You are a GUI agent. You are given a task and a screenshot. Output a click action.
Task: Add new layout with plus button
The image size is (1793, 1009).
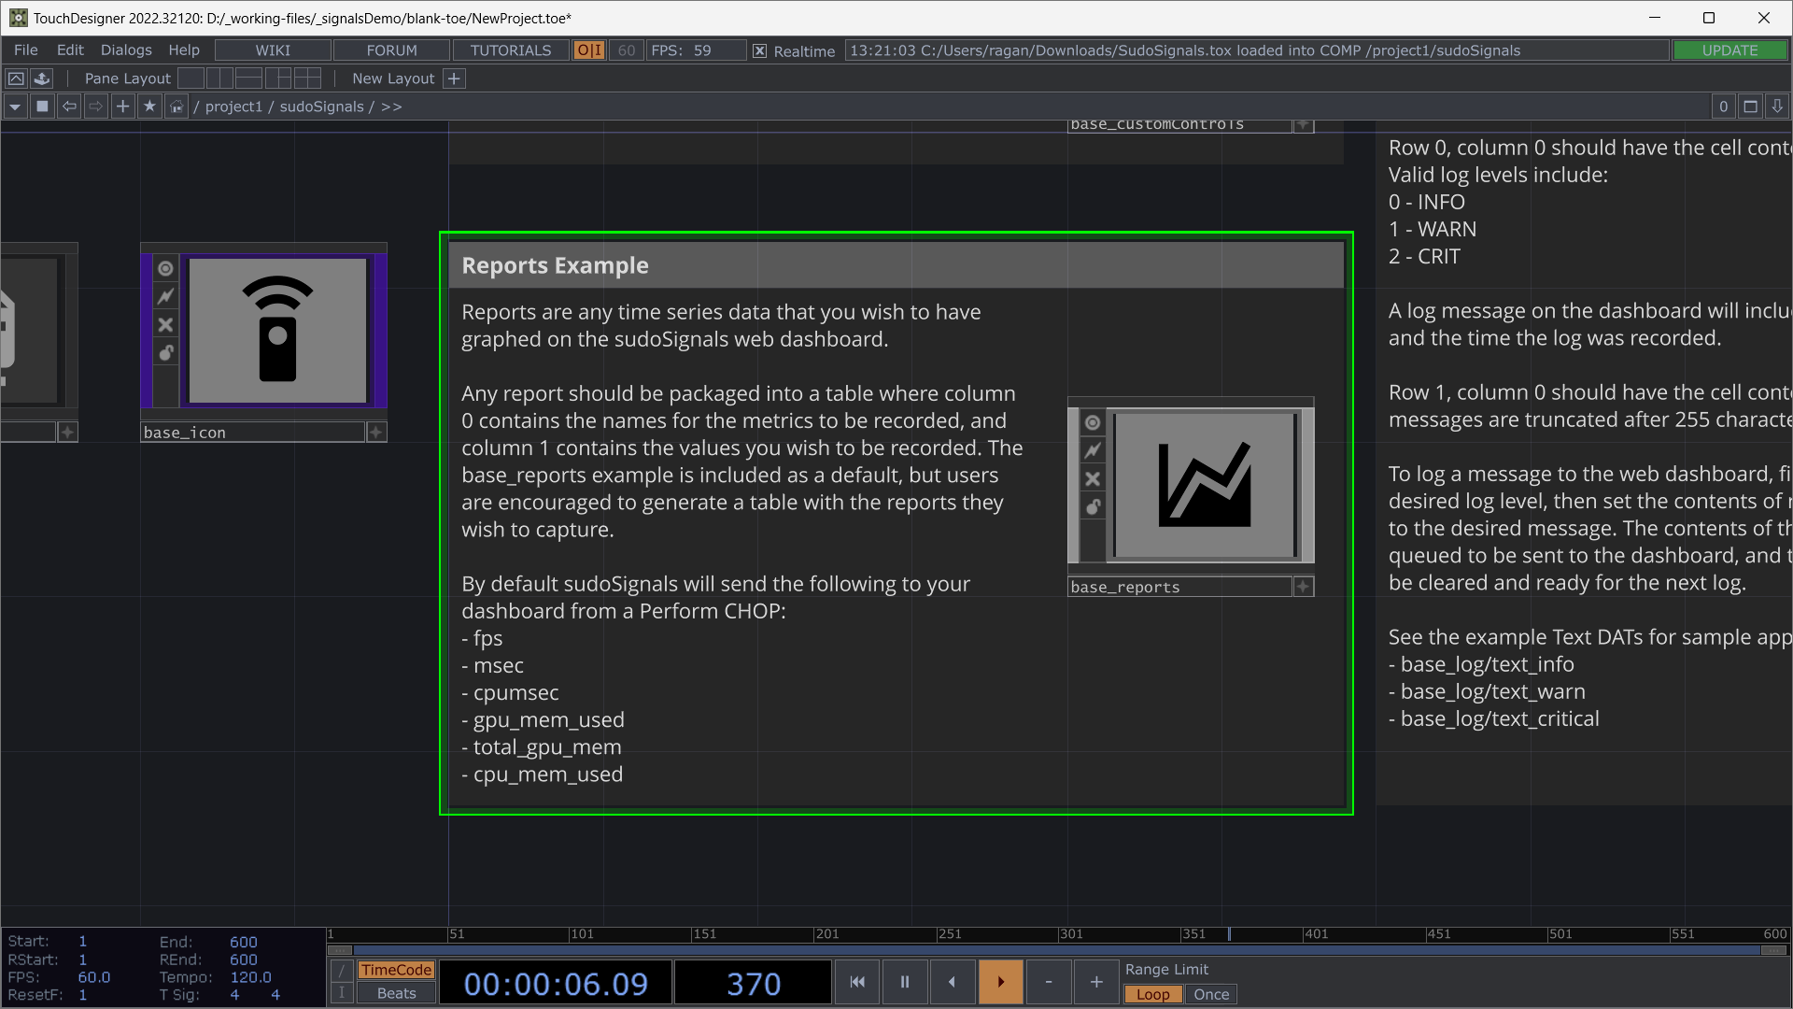click(454, 78)
